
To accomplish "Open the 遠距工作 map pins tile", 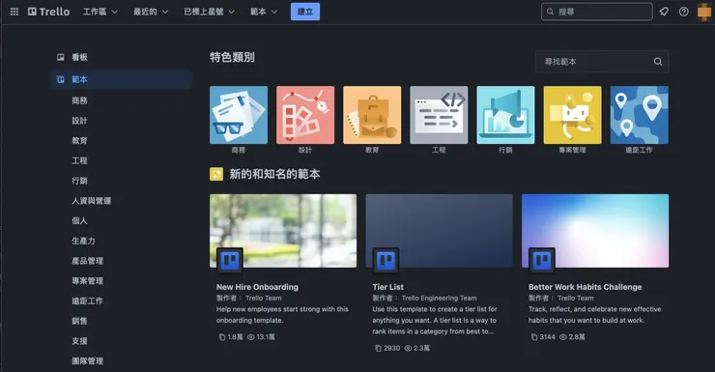I will click(640, 115).
